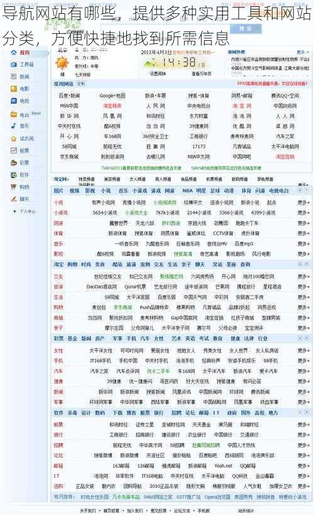Screen dimensions: 314x515
Task: Open the 彩票 lottery sidebar icon
Action: point(13,163)
